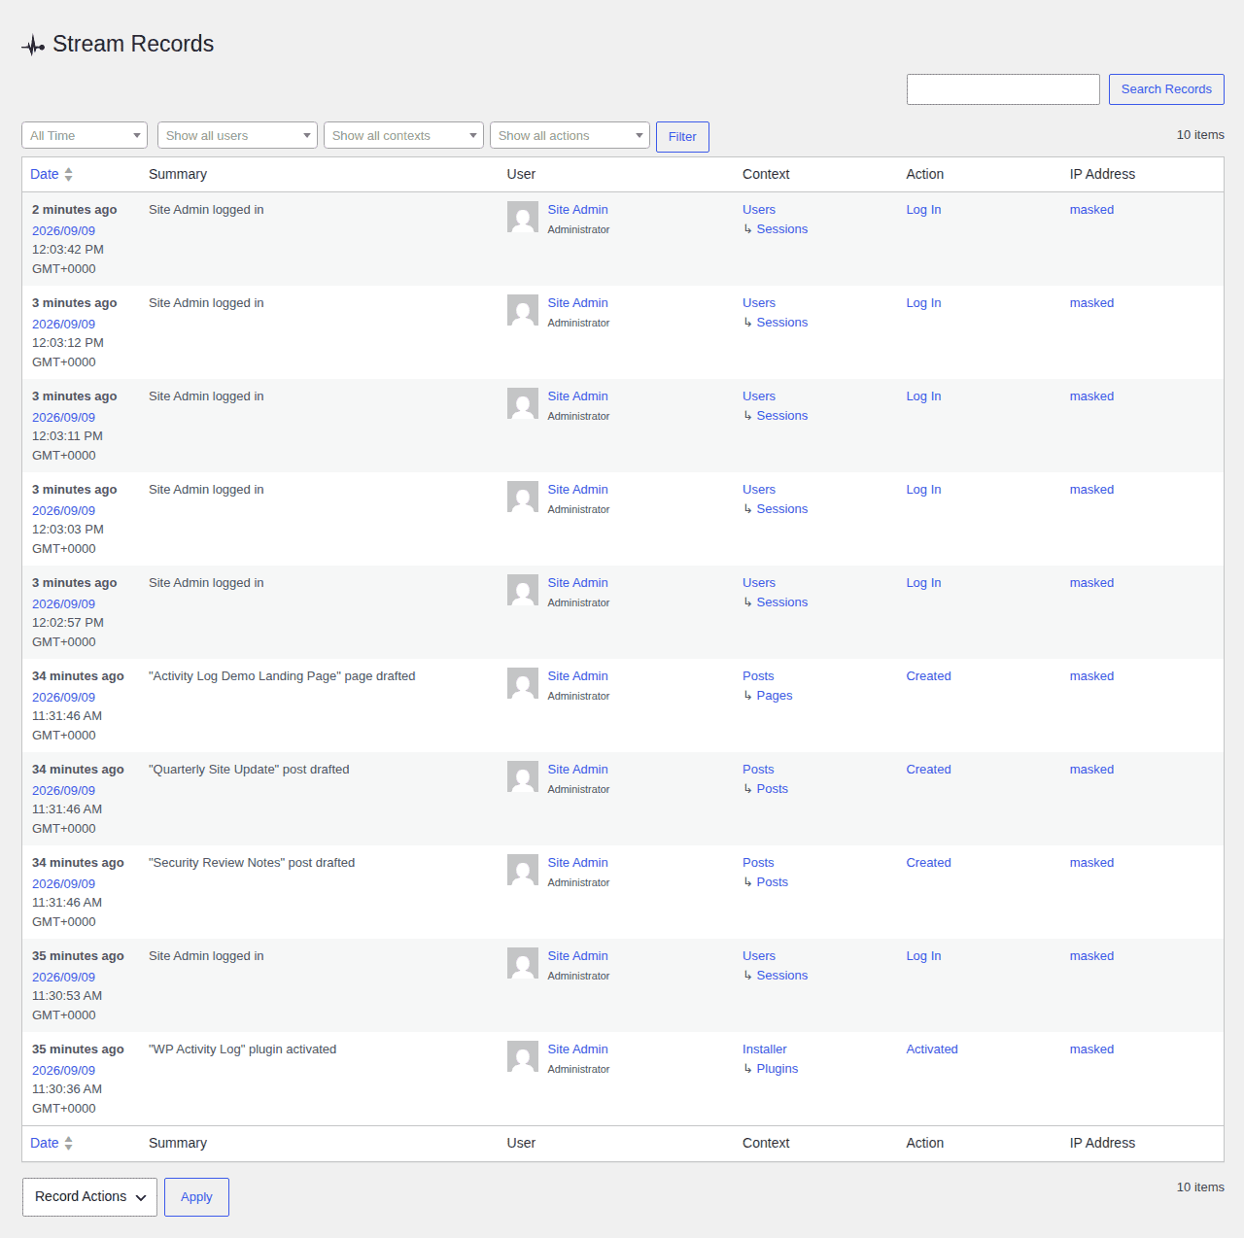Click the "Quarterly Site Update" post drafted summary

[x=249, y=770]
